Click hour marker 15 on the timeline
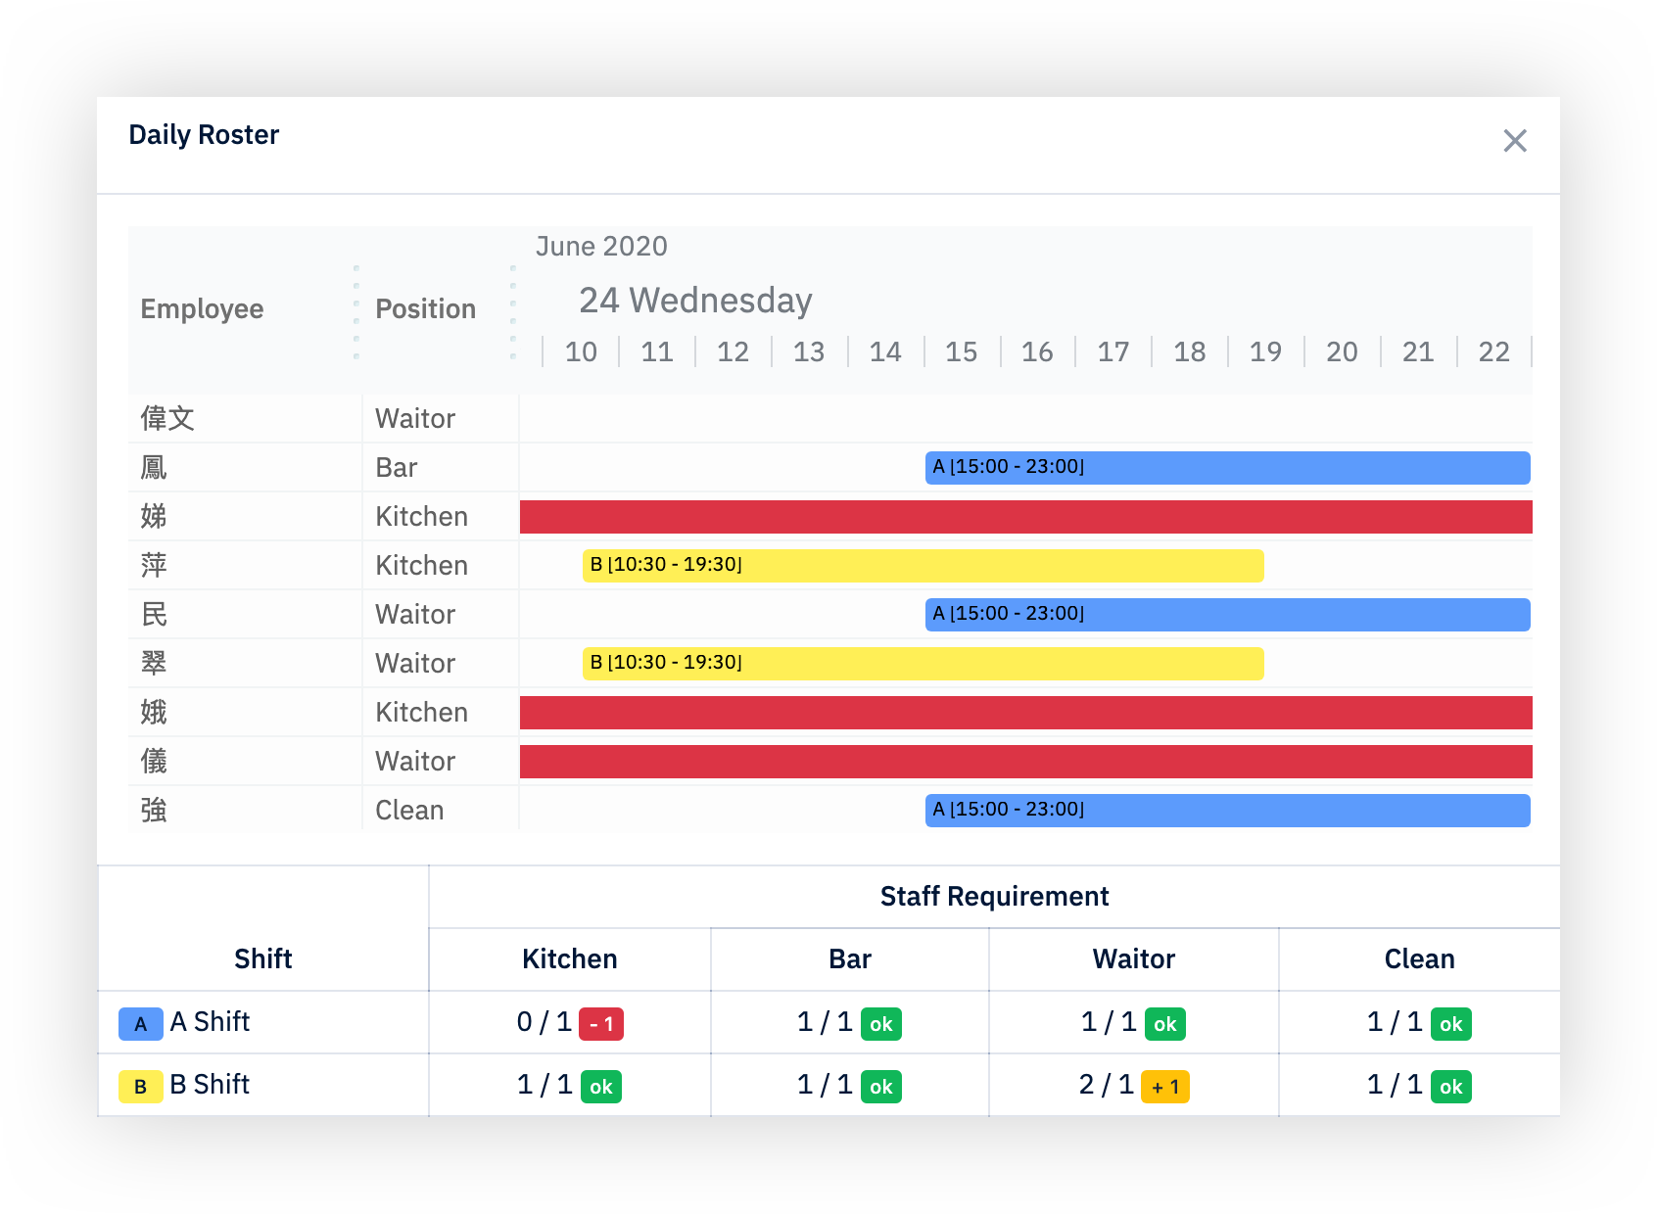The image size is (1657, 1214). tap(961, 351)
